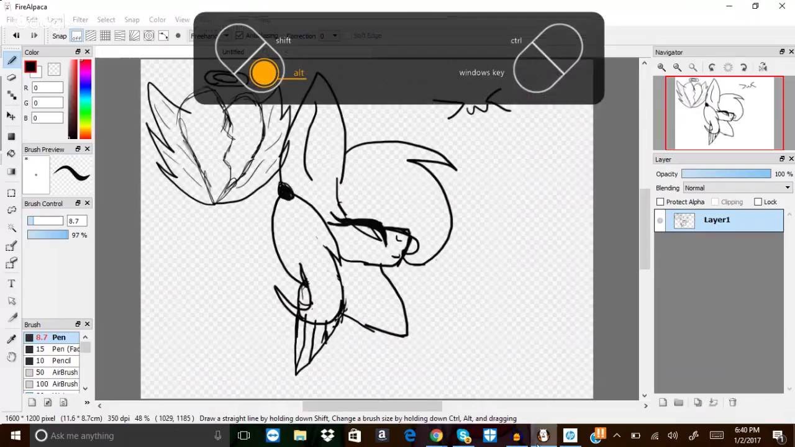Activate the Hand pan tool
This screenshot has height=447, width=795.
point(11,356)
